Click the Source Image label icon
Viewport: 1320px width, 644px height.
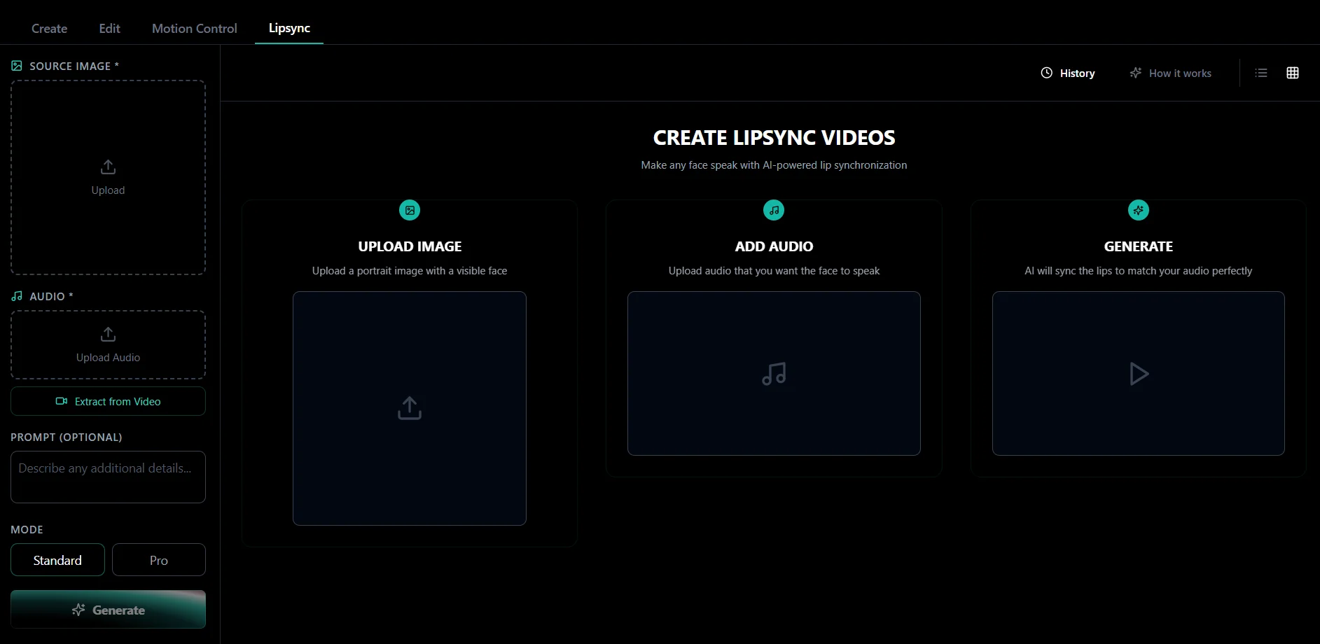point(17,66)
